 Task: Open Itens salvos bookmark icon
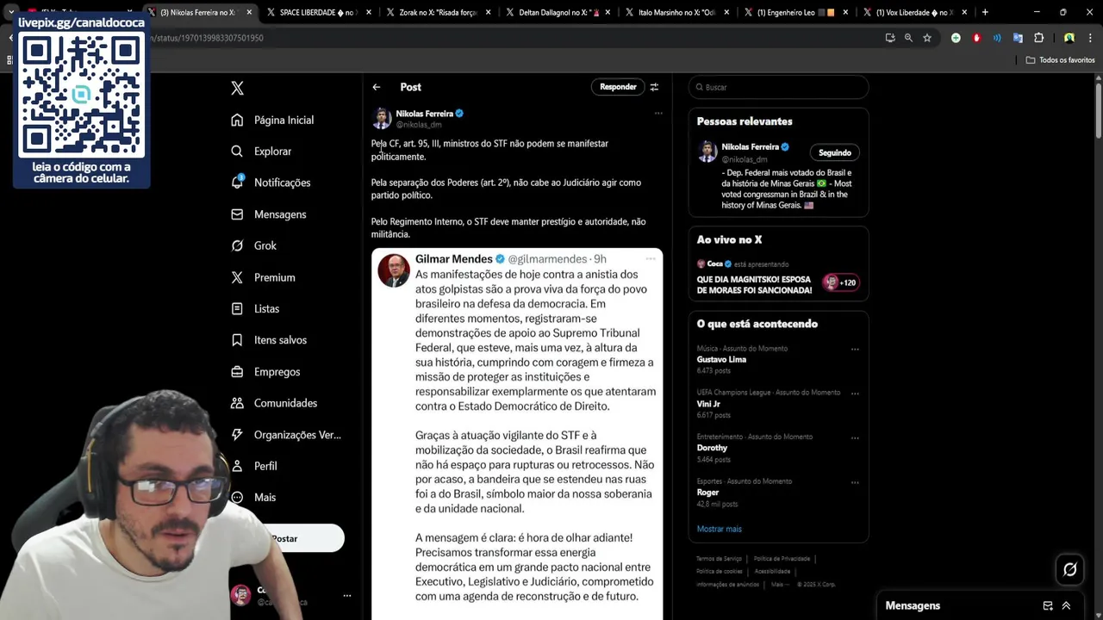237,340
